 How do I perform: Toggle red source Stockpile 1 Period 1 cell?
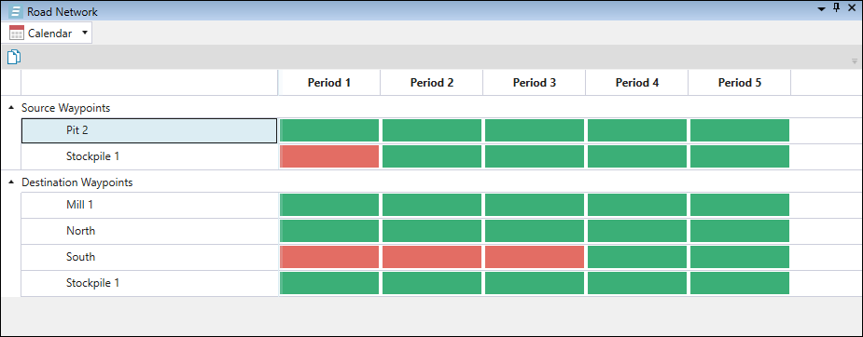pyautogui.click(x=329, y=156)
